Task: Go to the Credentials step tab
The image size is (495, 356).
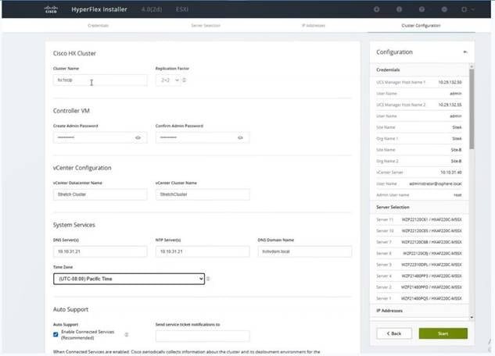Action: click(99, 26)
